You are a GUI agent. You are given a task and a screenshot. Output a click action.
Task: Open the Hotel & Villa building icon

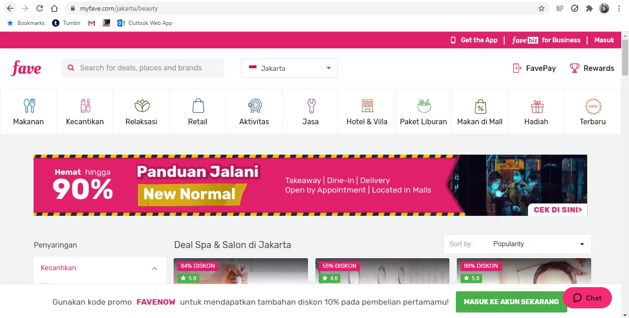tap(367, 106)
